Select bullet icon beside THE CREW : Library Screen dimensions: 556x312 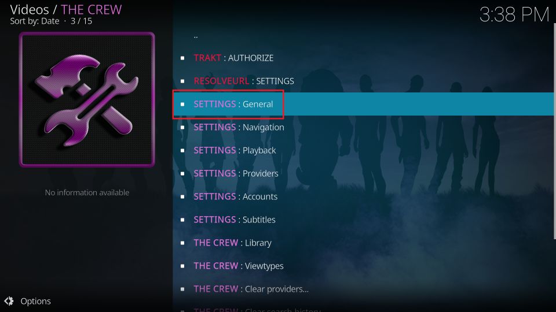(x=182, y=243)
